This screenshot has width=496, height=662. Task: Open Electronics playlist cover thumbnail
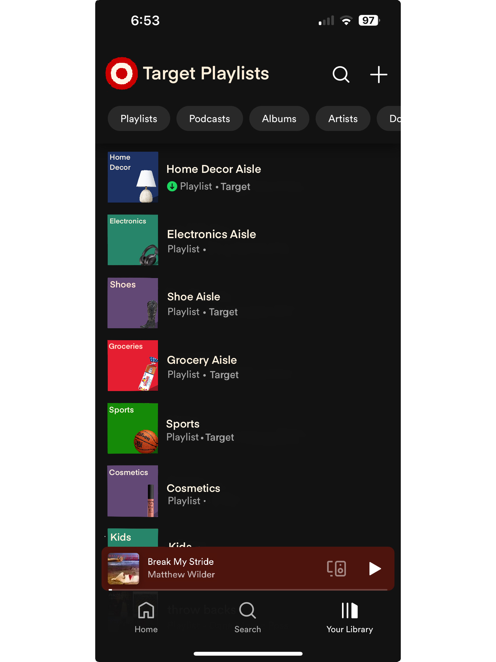tap(133, 240)
